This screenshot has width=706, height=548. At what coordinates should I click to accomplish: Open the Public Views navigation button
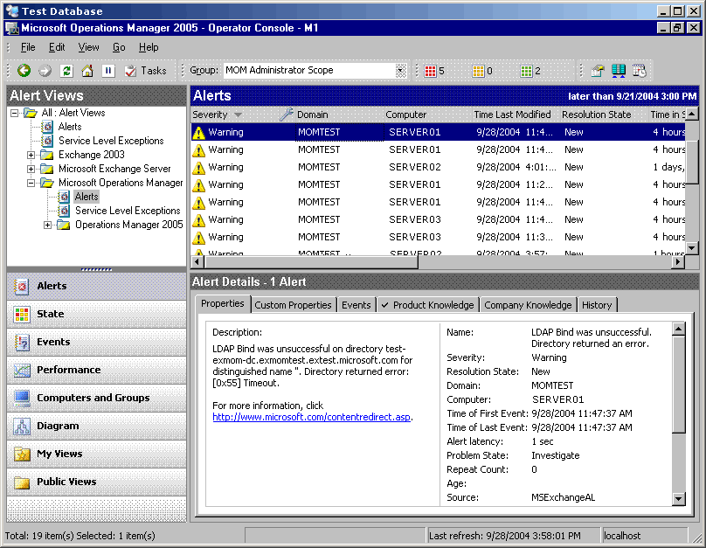(x=96, y=482)
